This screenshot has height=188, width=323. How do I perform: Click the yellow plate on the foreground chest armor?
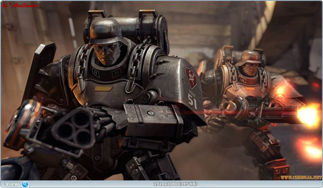click(x=104, y=88)
